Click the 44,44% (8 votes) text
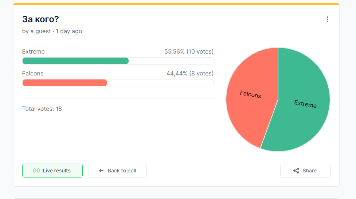This screenshot has width=356, height=199. [x=190, y=74]
